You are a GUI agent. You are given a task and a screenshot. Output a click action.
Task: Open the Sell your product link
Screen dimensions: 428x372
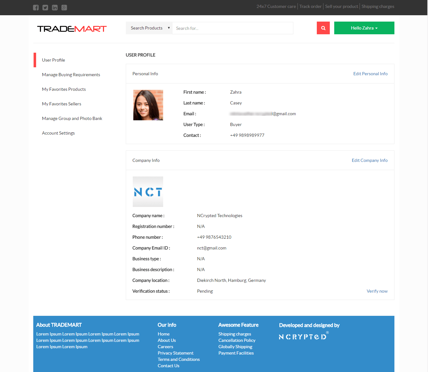coord(342,6)
